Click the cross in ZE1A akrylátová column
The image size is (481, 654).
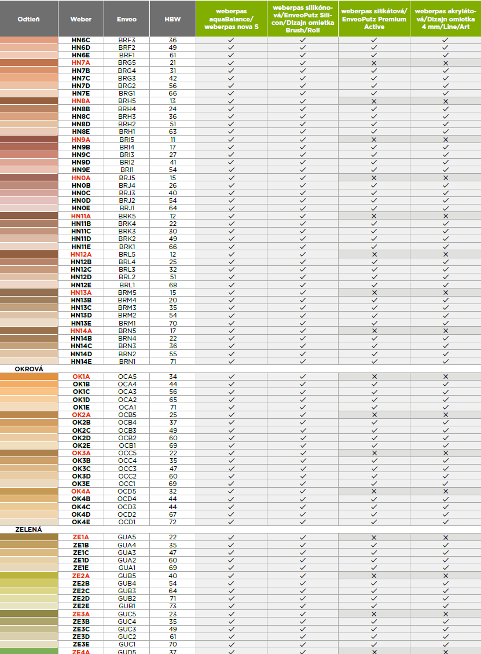446,537
